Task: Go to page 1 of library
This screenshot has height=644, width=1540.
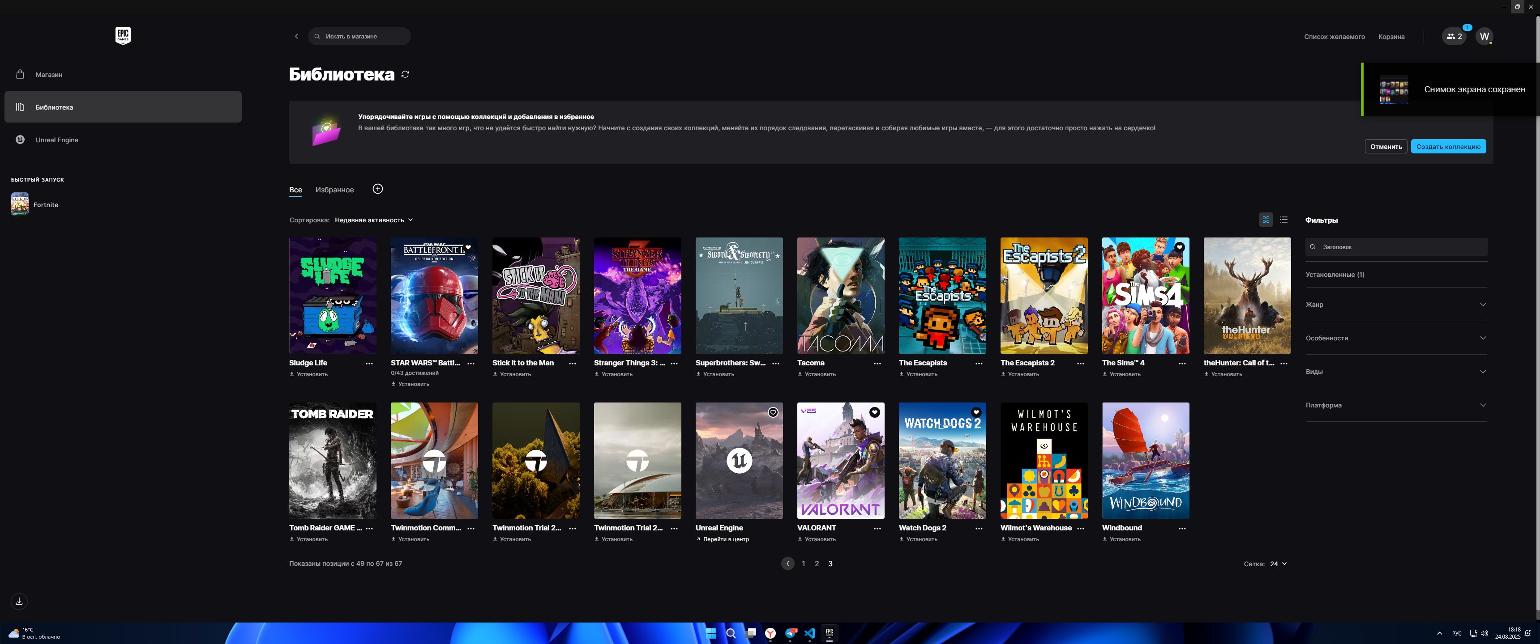Action: [804, 563]
